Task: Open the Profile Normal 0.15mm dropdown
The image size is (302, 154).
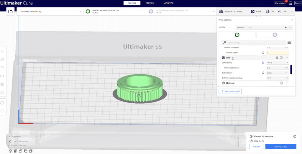Action: point(264,27)
